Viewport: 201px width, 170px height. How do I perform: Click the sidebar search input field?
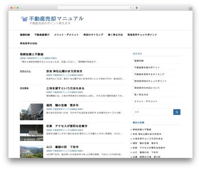(x=153, y=112)
